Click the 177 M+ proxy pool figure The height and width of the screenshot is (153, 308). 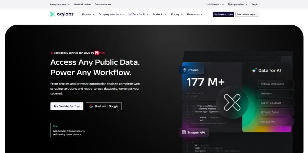[205, 82]
